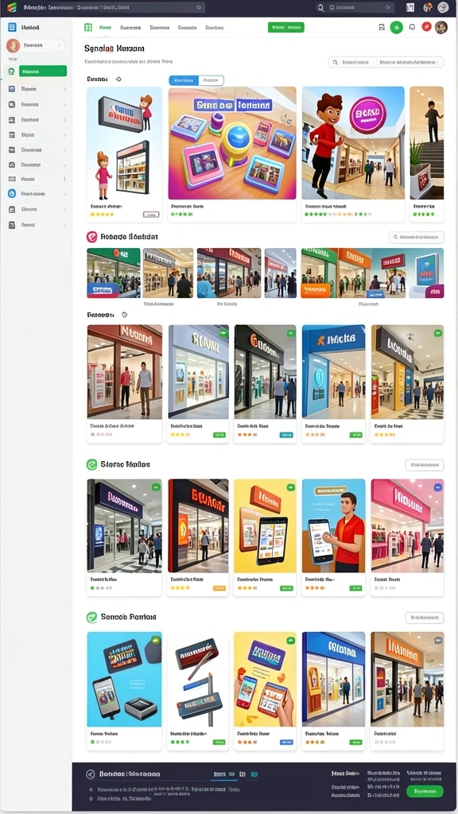Click the red notification circle in top toolbar
The image size is (458, 814).
[426, 27]
